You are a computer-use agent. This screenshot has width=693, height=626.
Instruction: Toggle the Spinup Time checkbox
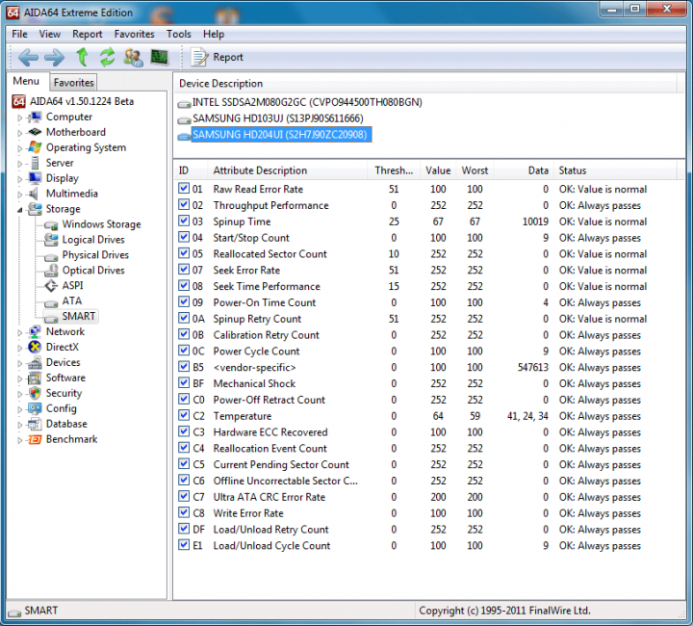(x=184, y=221)
